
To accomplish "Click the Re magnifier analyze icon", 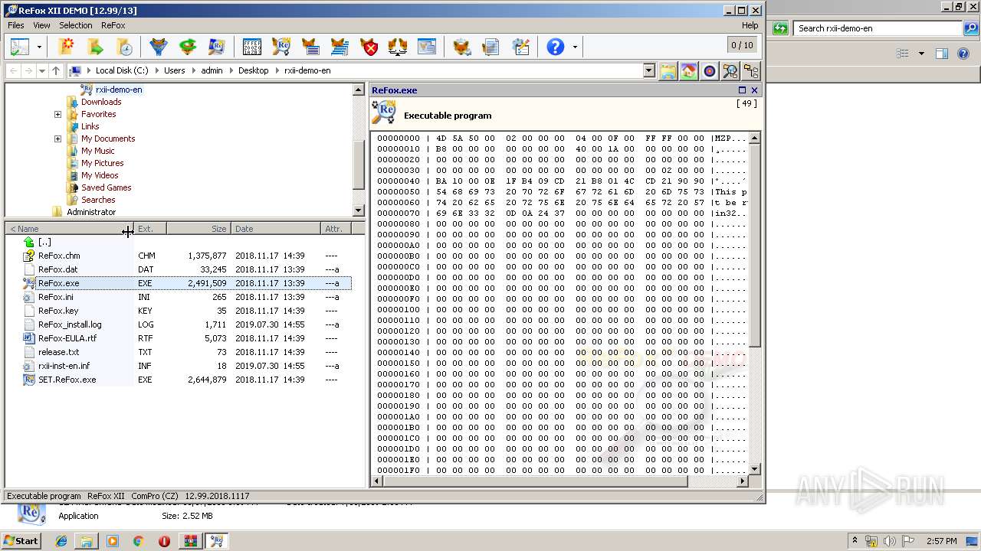I will click(x=281, y=47).
